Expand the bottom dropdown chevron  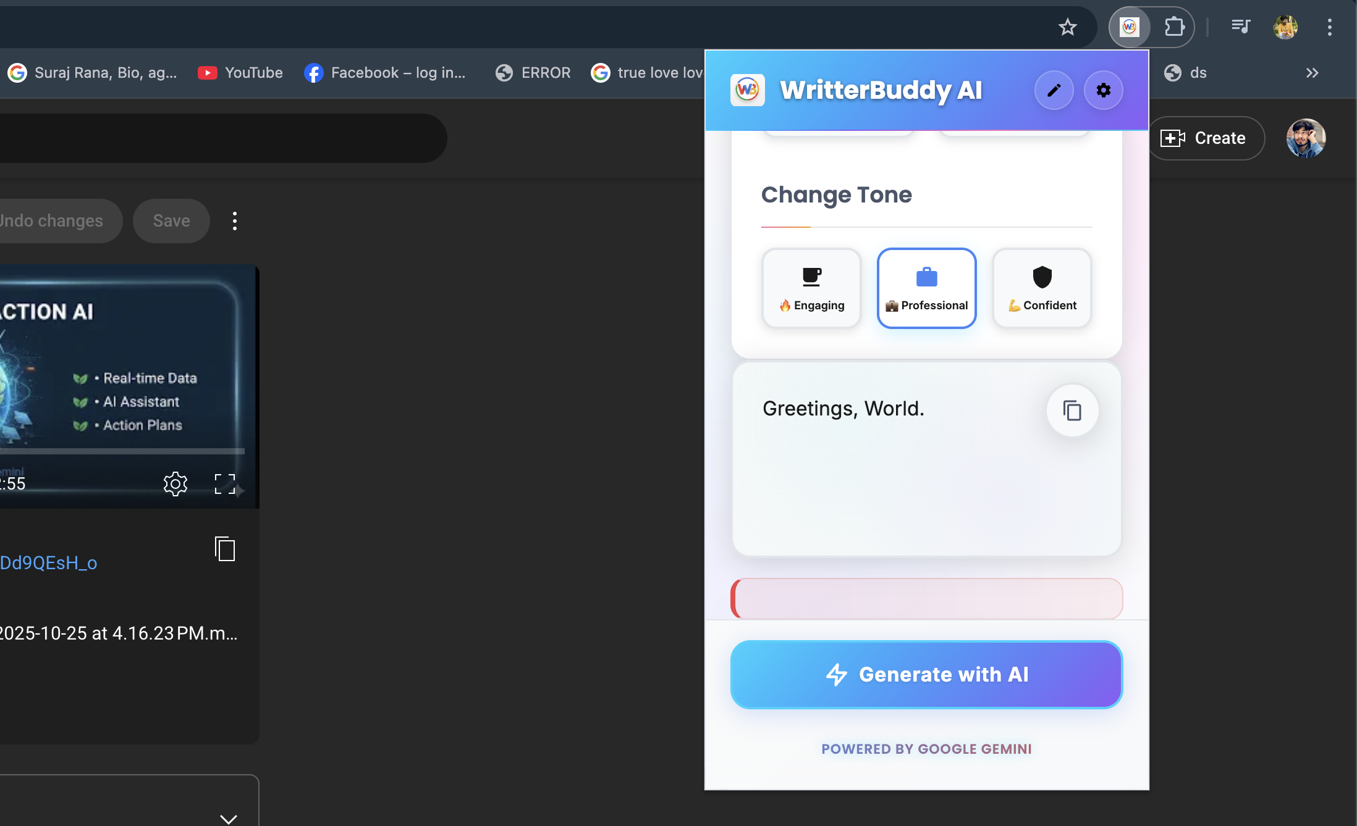229,818
